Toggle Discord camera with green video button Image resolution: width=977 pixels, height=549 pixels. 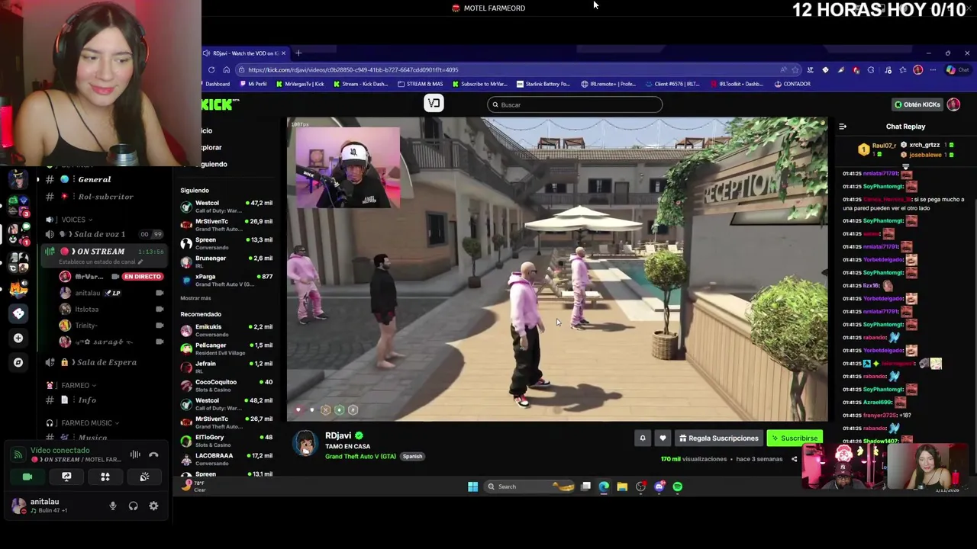[27, 477]
